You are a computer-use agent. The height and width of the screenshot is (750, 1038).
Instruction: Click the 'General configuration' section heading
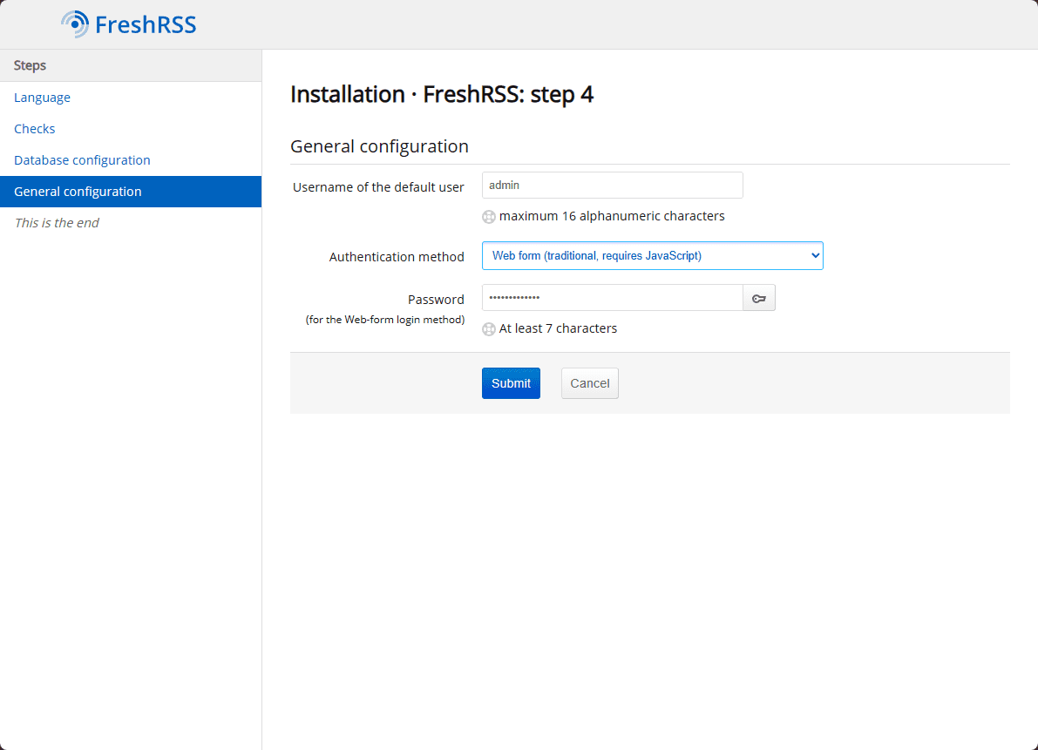point(379,146)
